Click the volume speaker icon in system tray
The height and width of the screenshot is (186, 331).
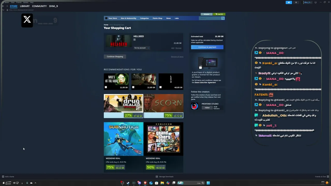pos(14,183)
